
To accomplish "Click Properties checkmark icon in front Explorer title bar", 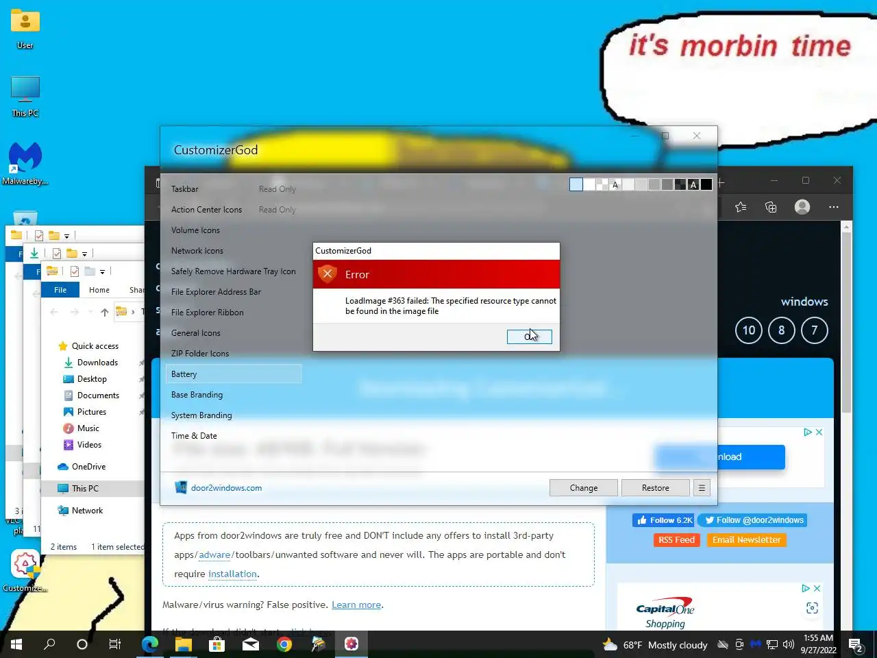I will coord(74,271).
